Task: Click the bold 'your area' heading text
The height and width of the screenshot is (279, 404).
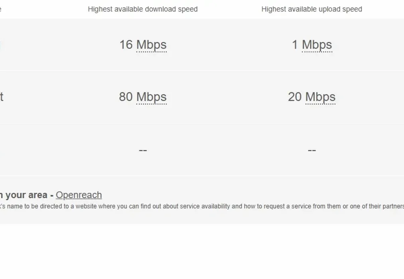Action: coord(24,195)
